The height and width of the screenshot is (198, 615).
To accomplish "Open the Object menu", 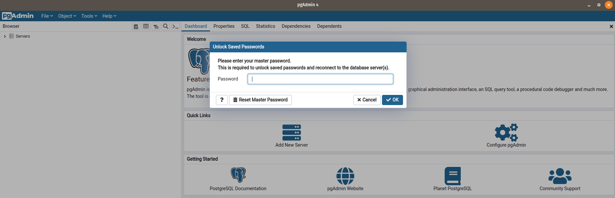I will coord(67,16).
